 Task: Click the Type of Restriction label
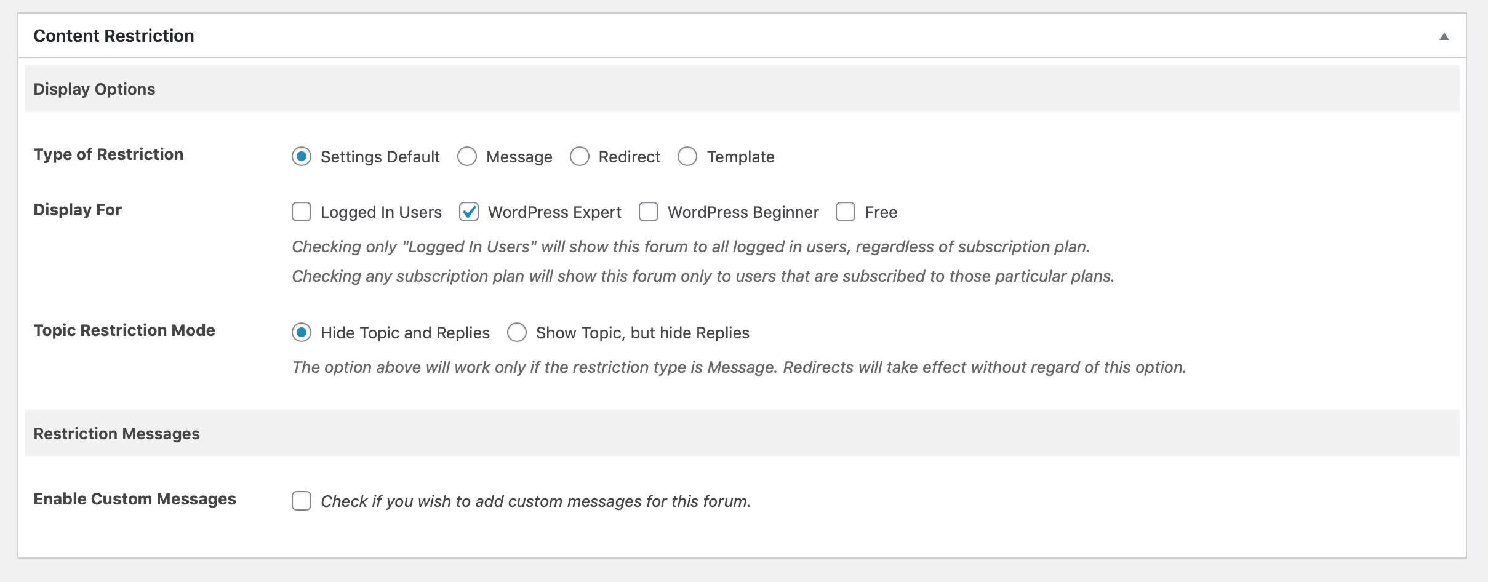[x=108, y=154]
